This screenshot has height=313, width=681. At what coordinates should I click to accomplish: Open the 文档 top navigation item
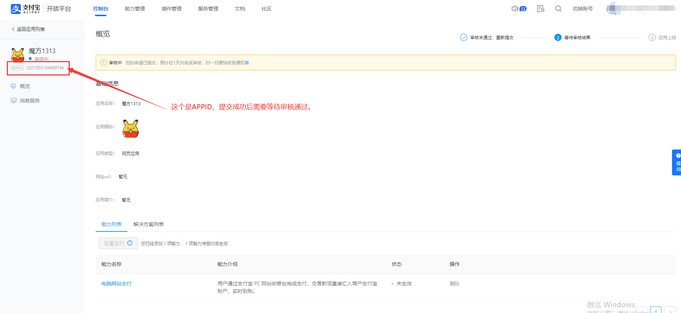240,9
